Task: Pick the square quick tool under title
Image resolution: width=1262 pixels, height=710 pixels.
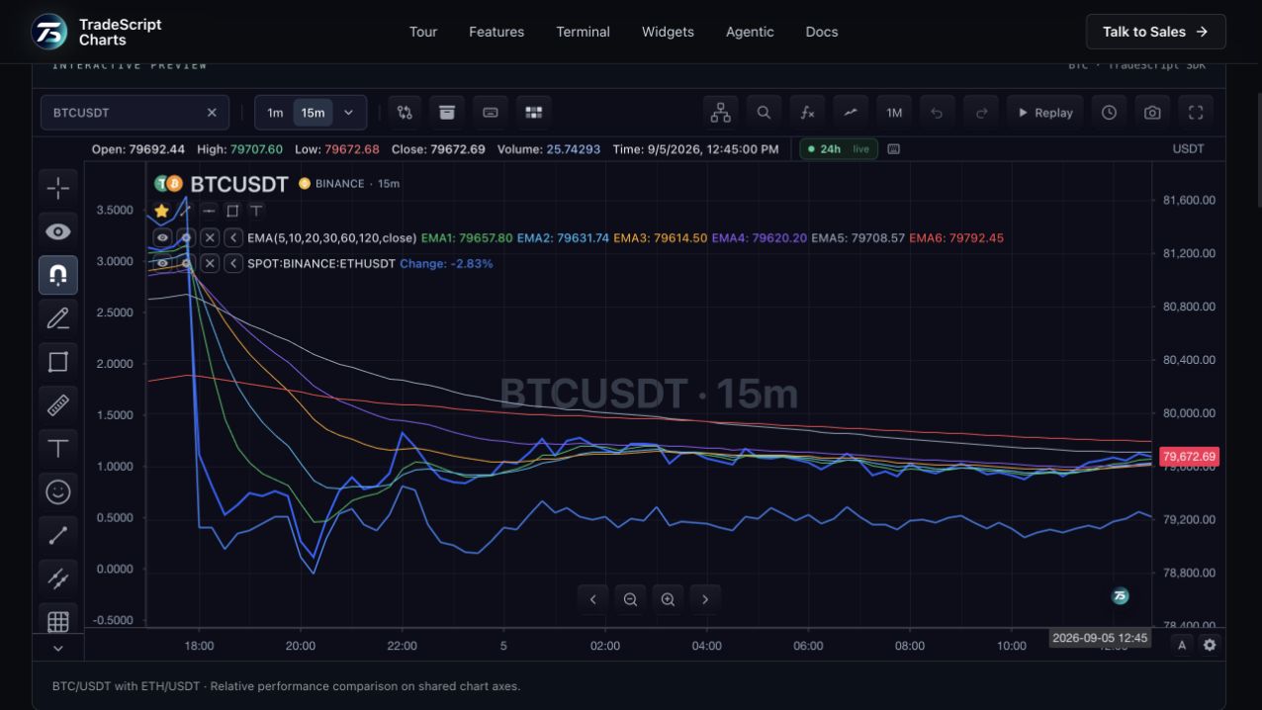Action: (x=232, y=211)
